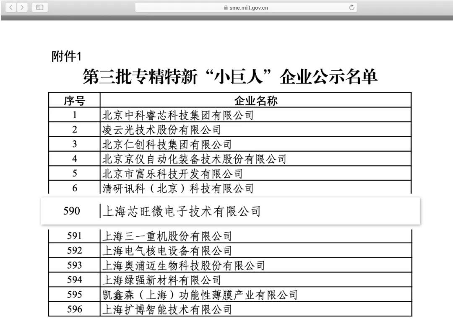This screenshot has height=329, width=453.
Task: Select 清研讯科（北京）科技有限公司
Action: [178, 189]
